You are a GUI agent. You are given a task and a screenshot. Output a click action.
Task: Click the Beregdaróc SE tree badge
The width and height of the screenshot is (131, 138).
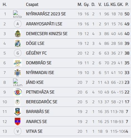point(18,102)
